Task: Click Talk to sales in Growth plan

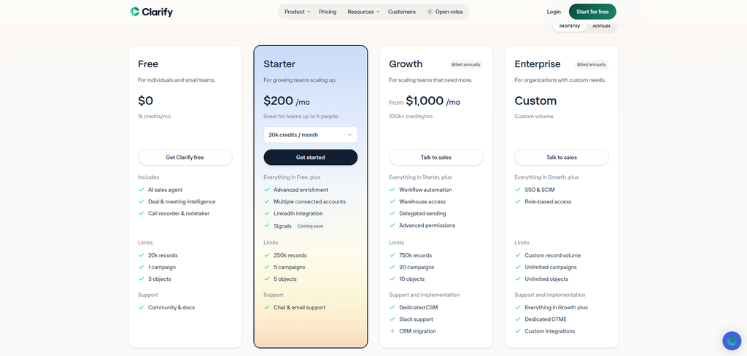Action: pos(436,158)
